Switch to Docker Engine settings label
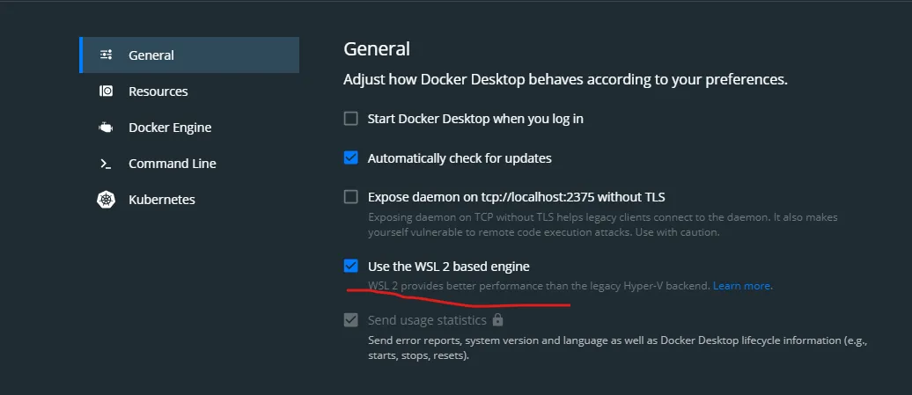Image resolution: width=912 pixels, height=395 pixels. [170, 128]
